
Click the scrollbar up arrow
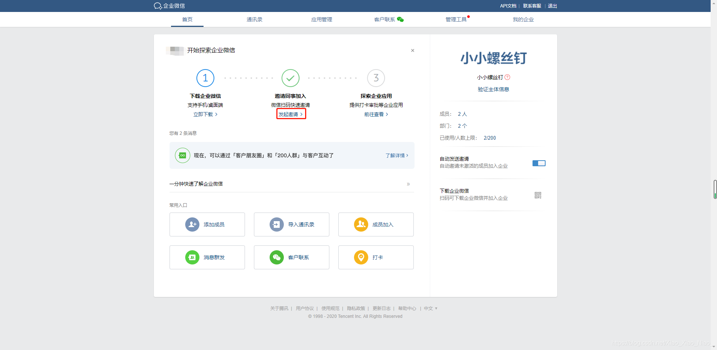pyautogui.click(x=714, y=3)
